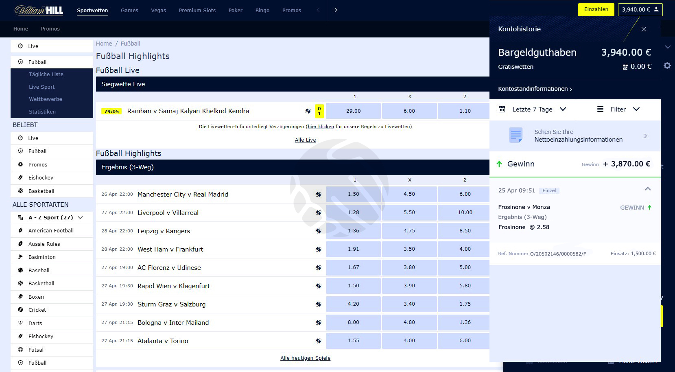Click the calendar icon beside Letzte 7 Tage

point(502,109)
